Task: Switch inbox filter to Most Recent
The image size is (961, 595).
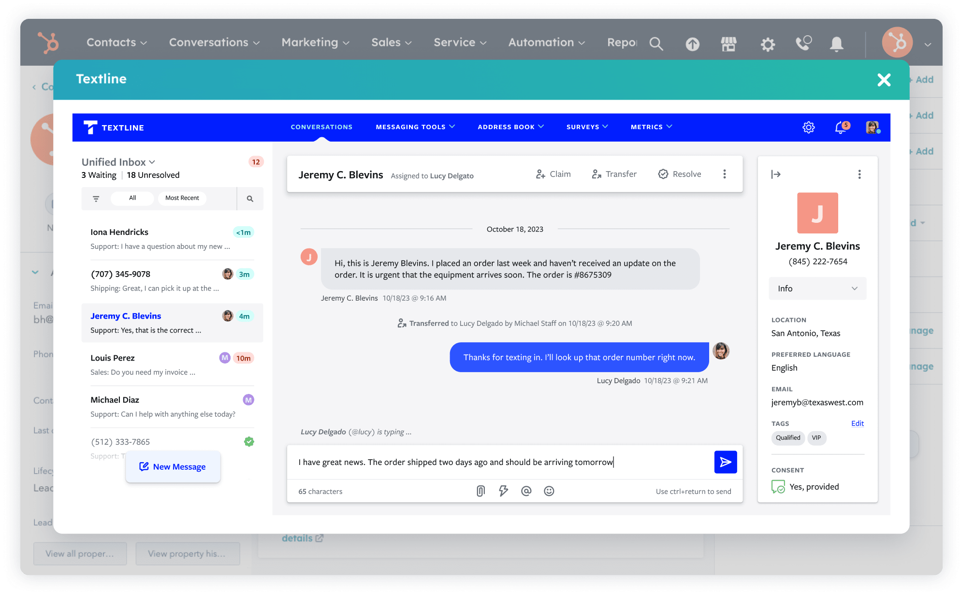Action: (182, 198)
